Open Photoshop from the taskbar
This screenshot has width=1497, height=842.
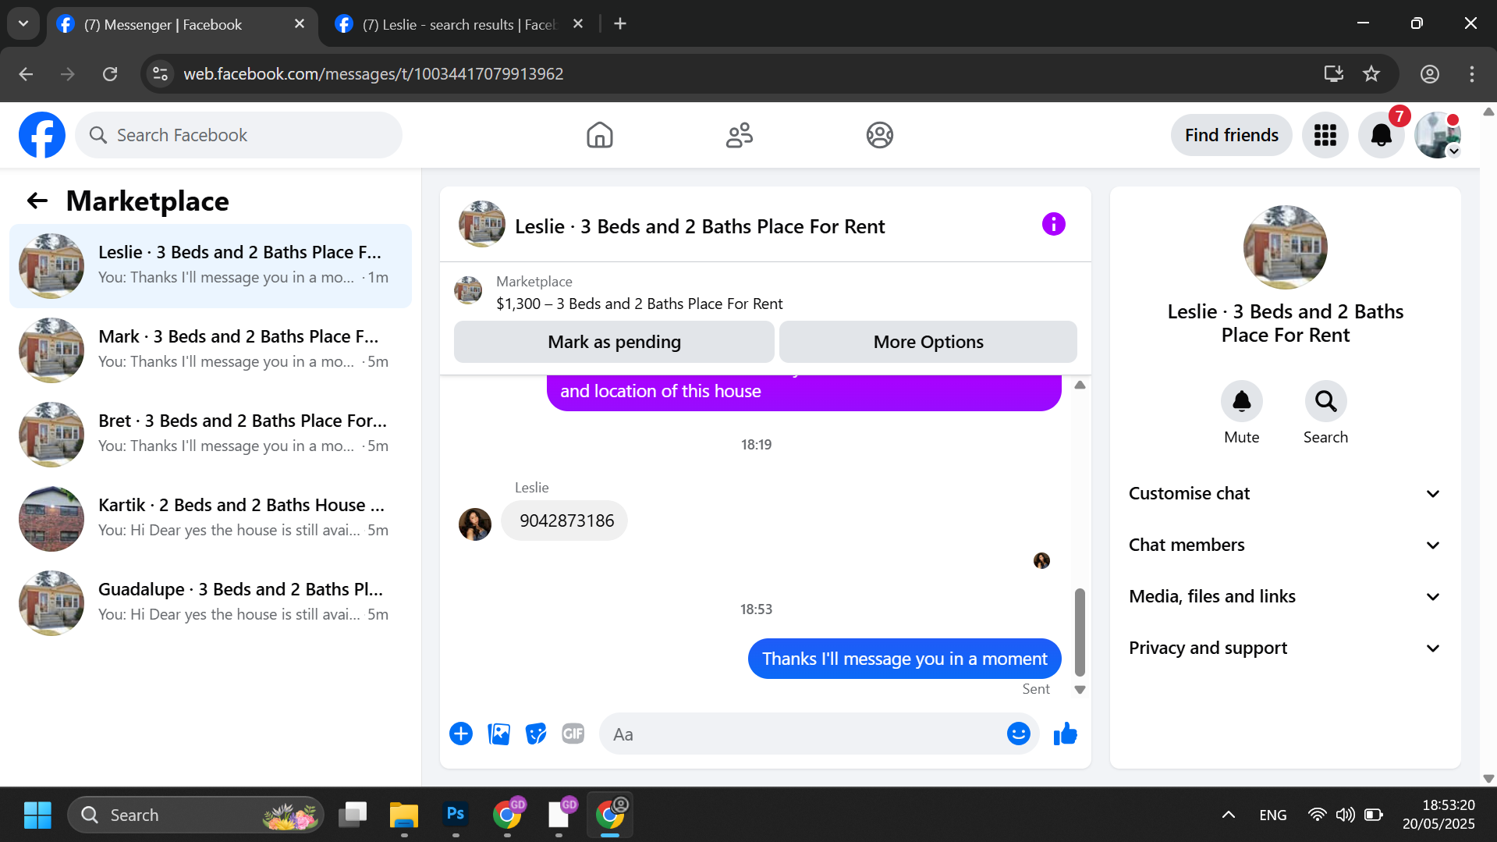[456, 815]
